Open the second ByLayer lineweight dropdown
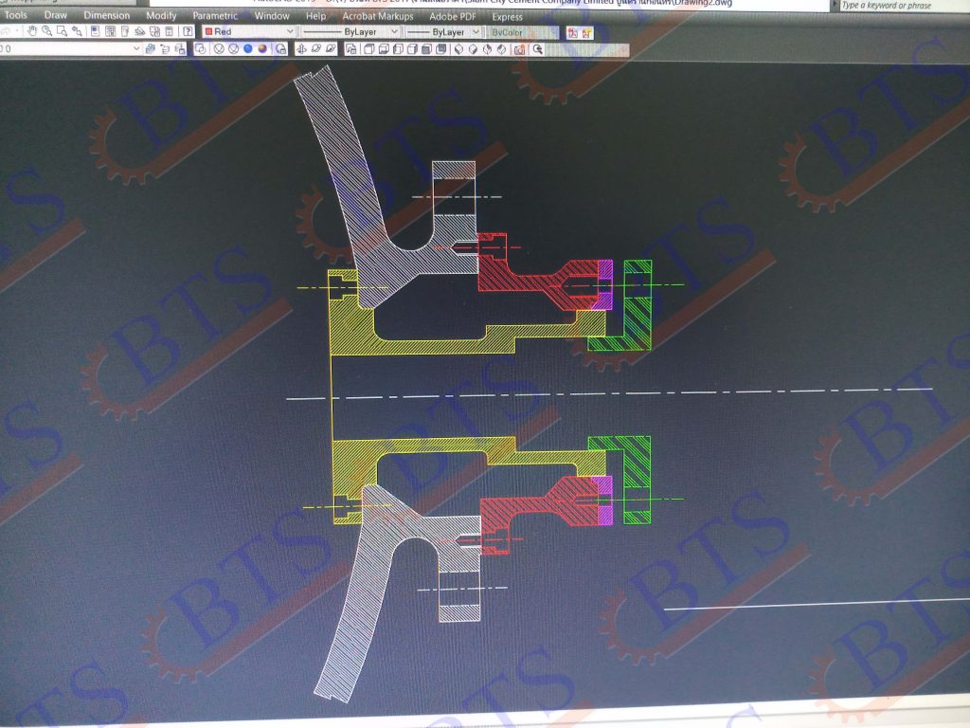 (443, 31)
